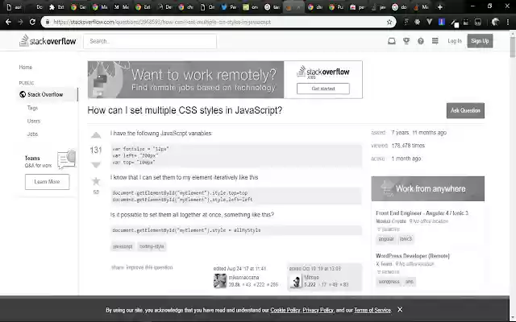516x322 pixels.
Task: Open the browser profile avatar
Action: tap(495, 22)
